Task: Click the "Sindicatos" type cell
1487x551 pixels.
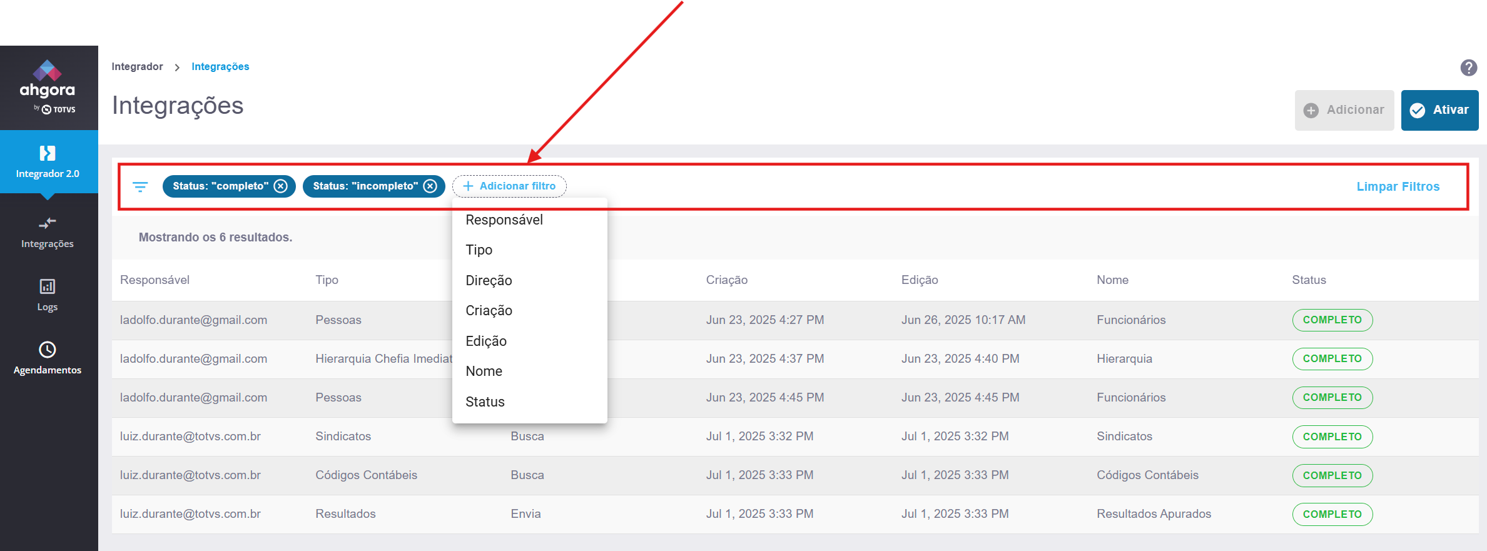Action: click(x=343, y=437)
